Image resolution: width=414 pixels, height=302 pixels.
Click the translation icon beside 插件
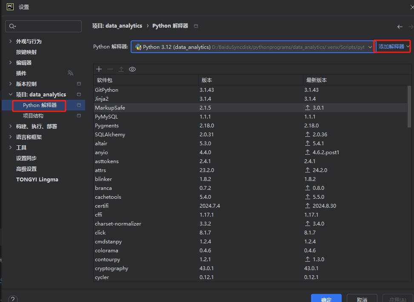point(70,73)
